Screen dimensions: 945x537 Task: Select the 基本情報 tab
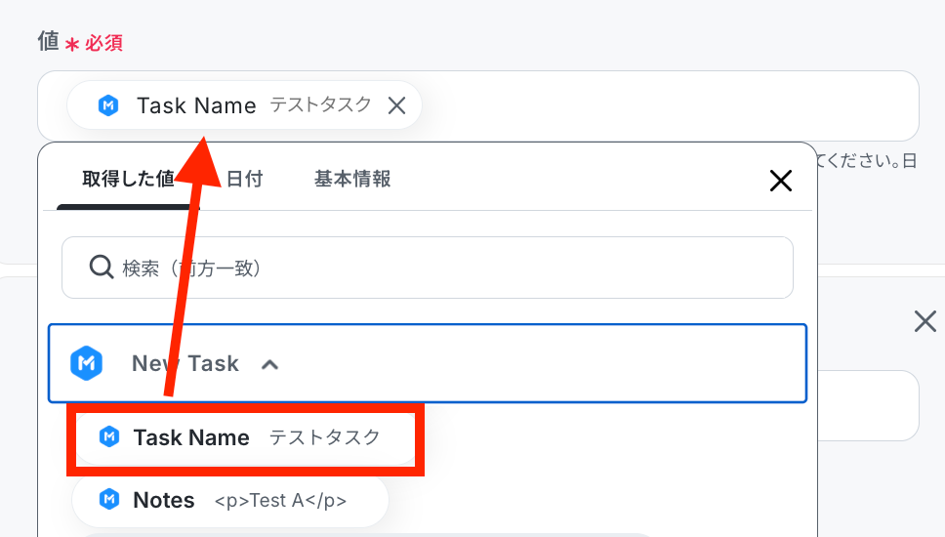click(352, 179)
